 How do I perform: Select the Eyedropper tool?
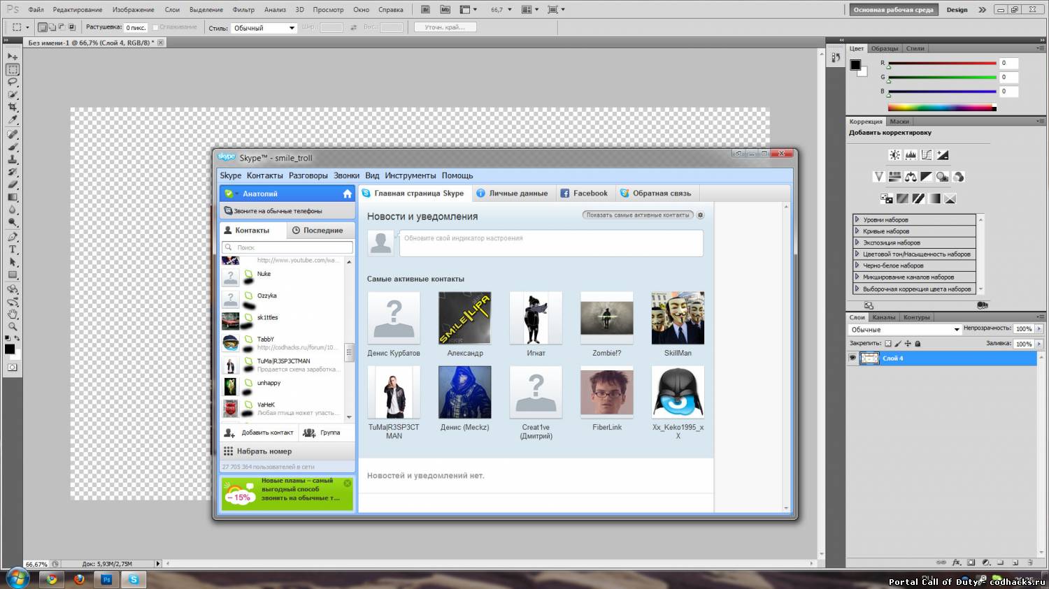[x=13, y=120]
